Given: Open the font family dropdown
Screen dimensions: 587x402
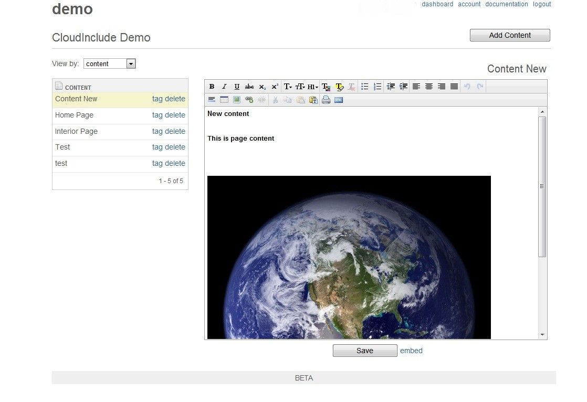Looking at the screenshot, I should click(x=288, y=87).
